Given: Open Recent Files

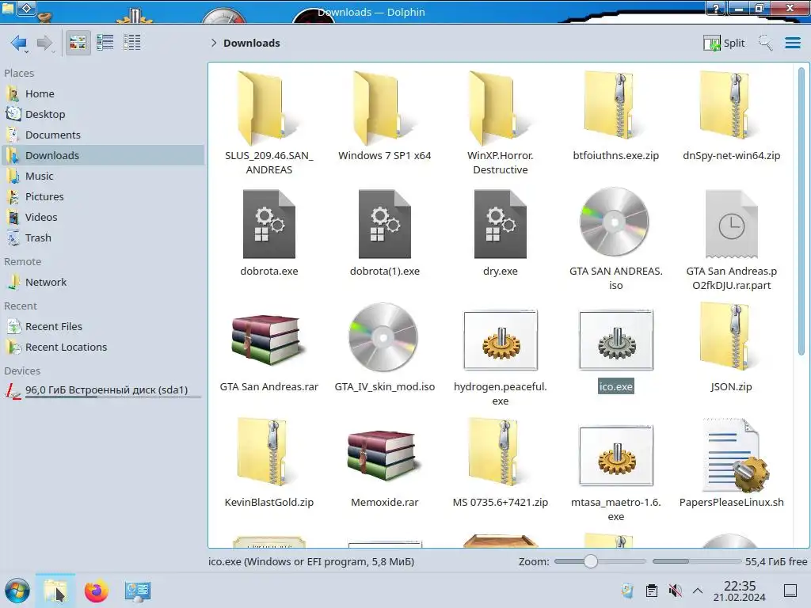Looking at the screenshot, I should point(102,327).
